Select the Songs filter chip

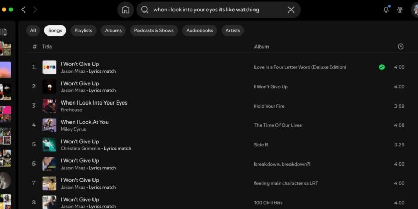[x=55, y=30]
